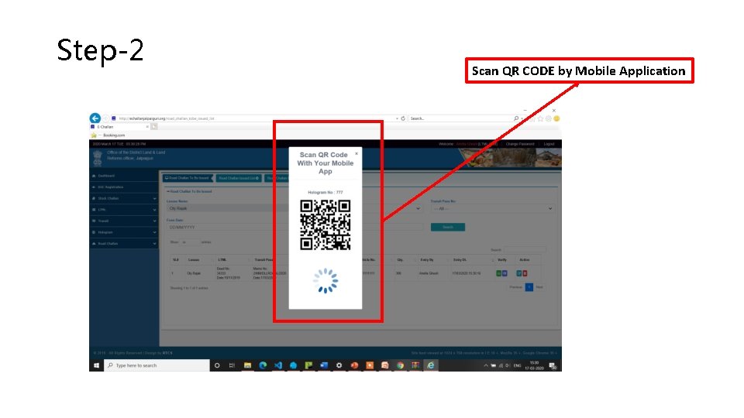Click the taskbar Type here to search box
Image resolution: width=744 pixels, height=418 pixels.
point(157,365)
